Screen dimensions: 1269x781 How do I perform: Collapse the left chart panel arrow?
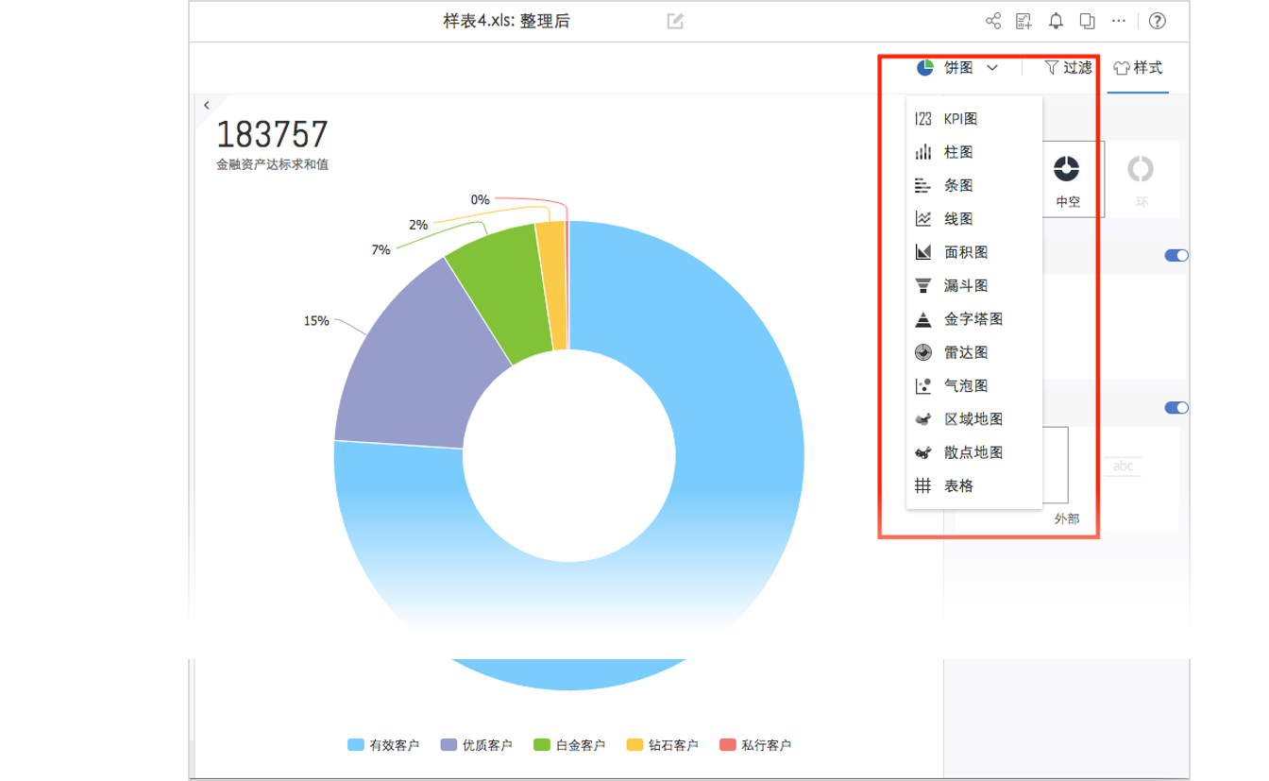coord(207,104)
